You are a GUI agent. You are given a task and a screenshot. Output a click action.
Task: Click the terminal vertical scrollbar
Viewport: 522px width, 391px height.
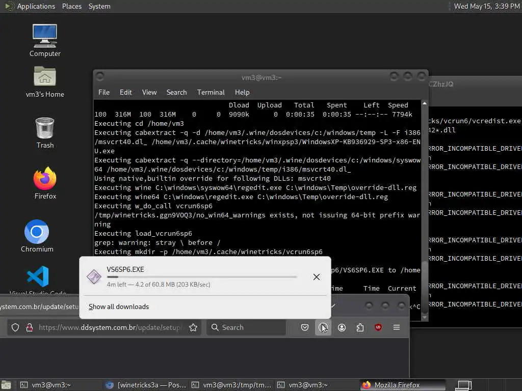[x=425, y=210]
